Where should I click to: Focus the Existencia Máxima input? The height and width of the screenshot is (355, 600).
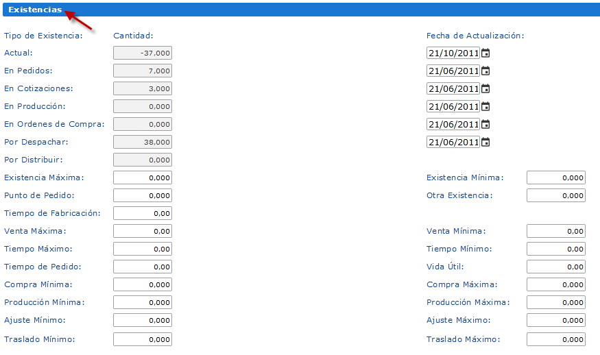tap(143, 177)
